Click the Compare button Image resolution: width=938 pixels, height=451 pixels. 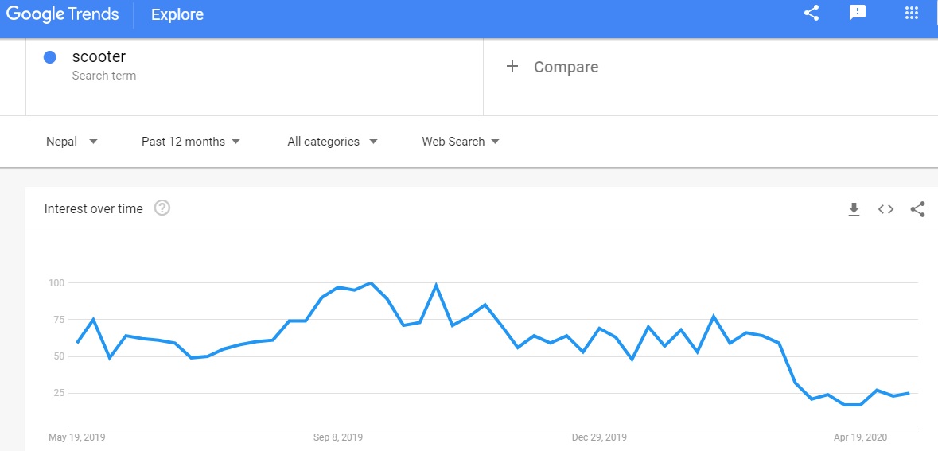coord(566,68)
